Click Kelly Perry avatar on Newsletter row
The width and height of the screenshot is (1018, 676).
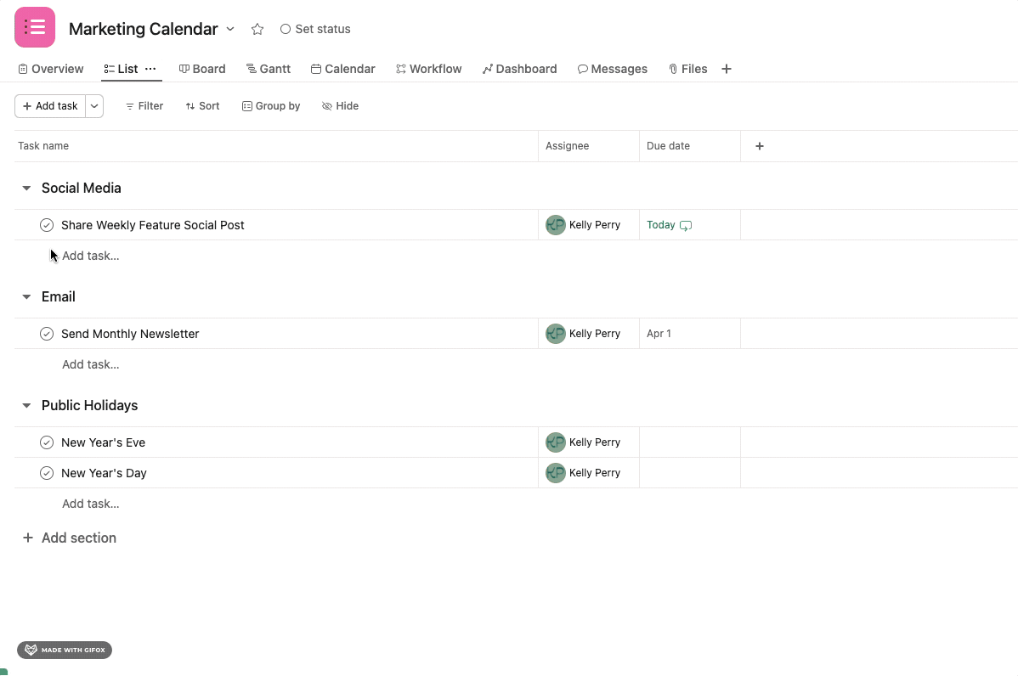(556, 334)
